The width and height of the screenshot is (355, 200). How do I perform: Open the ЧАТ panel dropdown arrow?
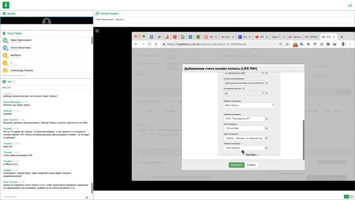14,82
